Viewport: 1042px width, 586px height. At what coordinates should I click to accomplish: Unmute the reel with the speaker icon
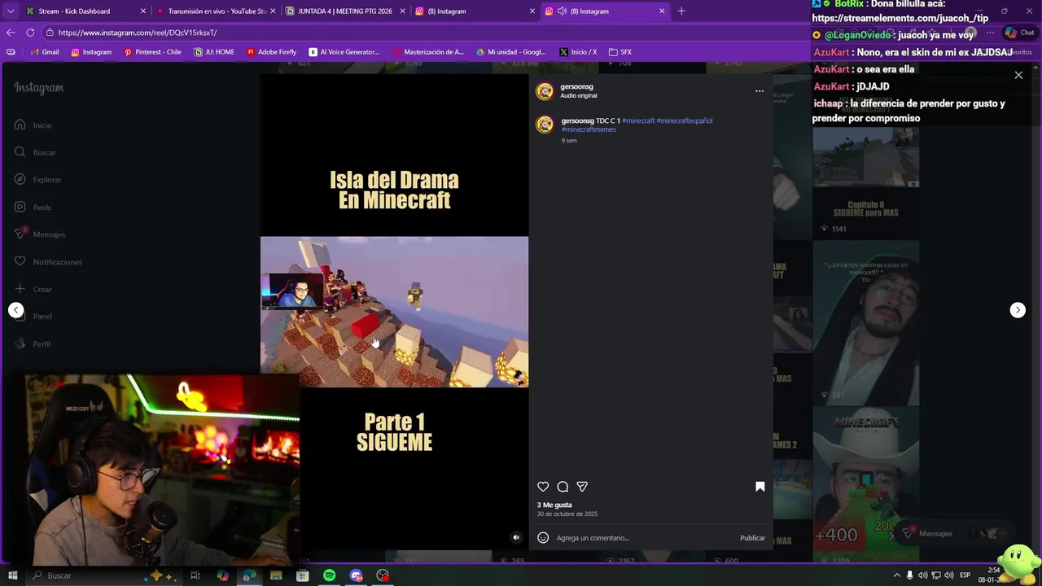pyautogui.click(x=516, y=537)
